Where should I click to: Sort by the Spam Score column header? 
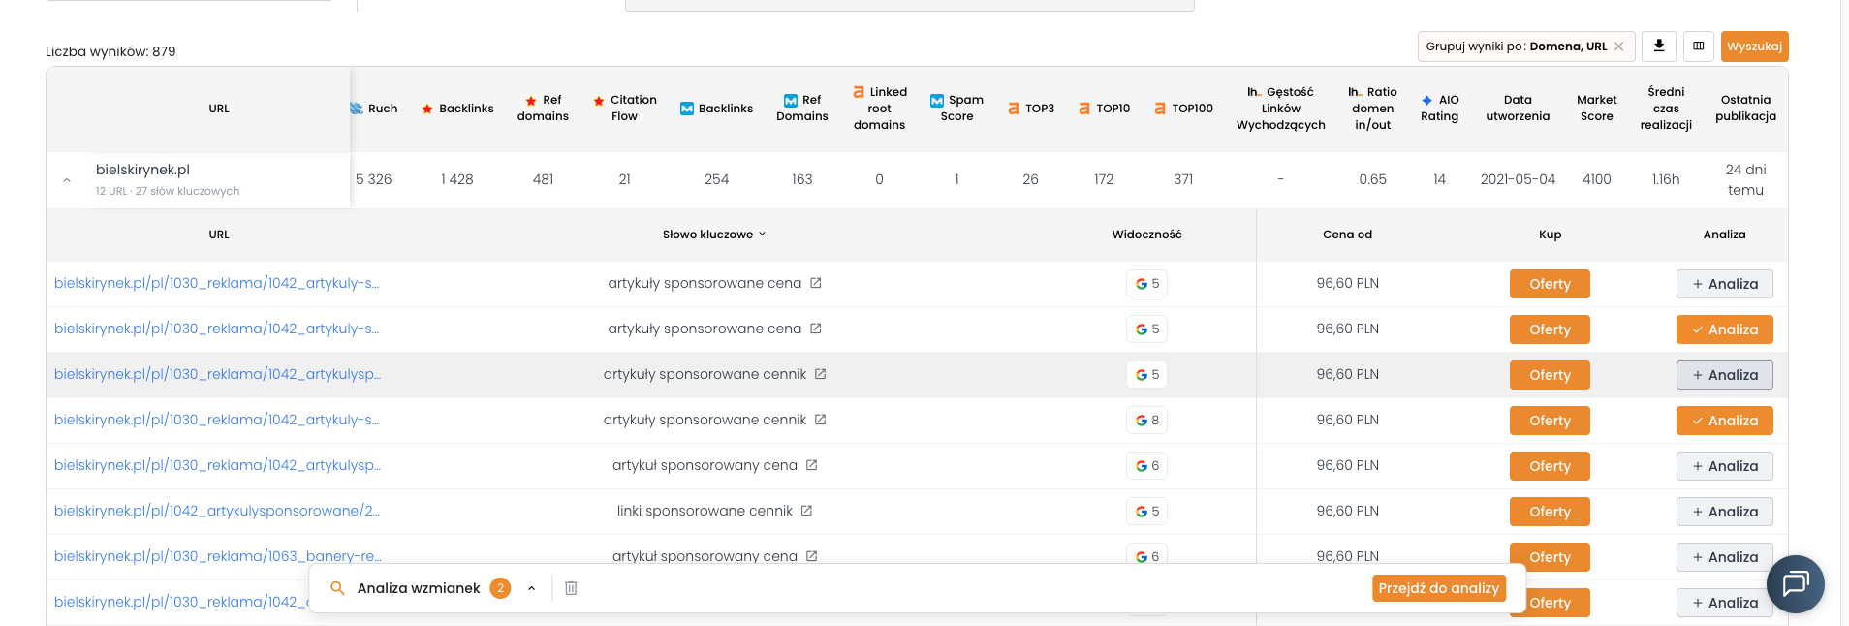[956, 108]
